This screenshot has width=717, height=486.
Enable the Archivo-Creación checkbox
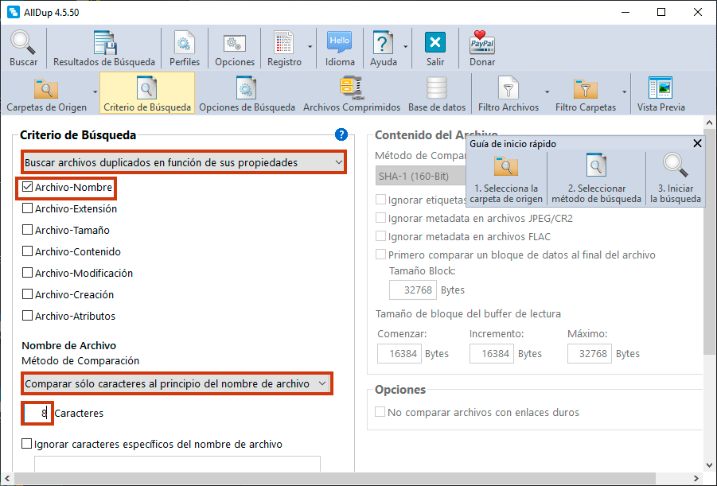point(27,294)
